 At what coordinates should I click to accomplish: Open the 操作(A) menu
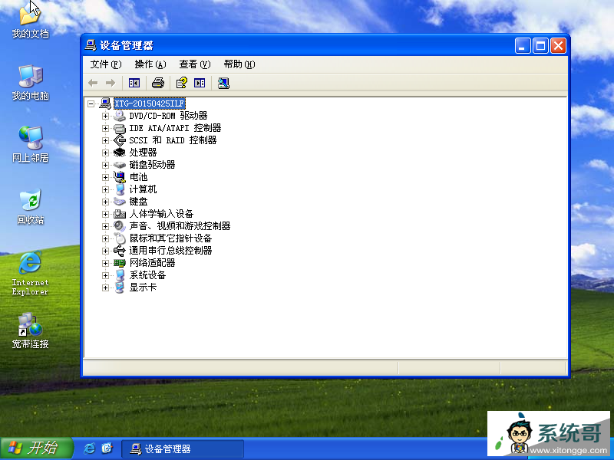pos(150,64)
